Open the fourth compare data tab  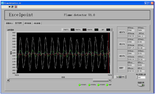coord(37,23)
